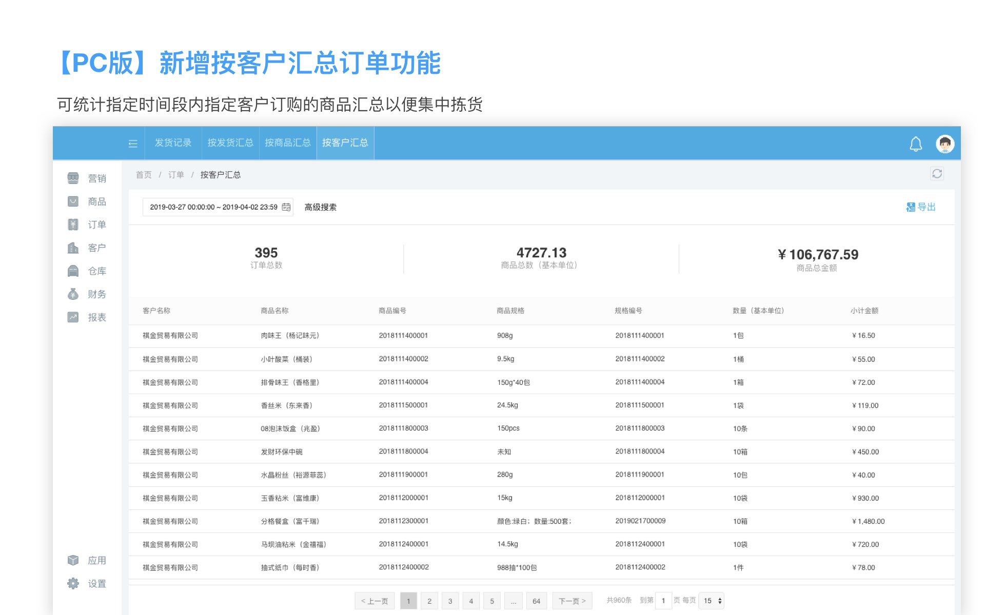Open the date range calendar picker
This screenshot has height=615, width=985.
pos(286,207)
